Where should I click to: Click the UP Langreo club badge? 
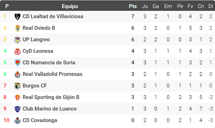coord(17,40)
